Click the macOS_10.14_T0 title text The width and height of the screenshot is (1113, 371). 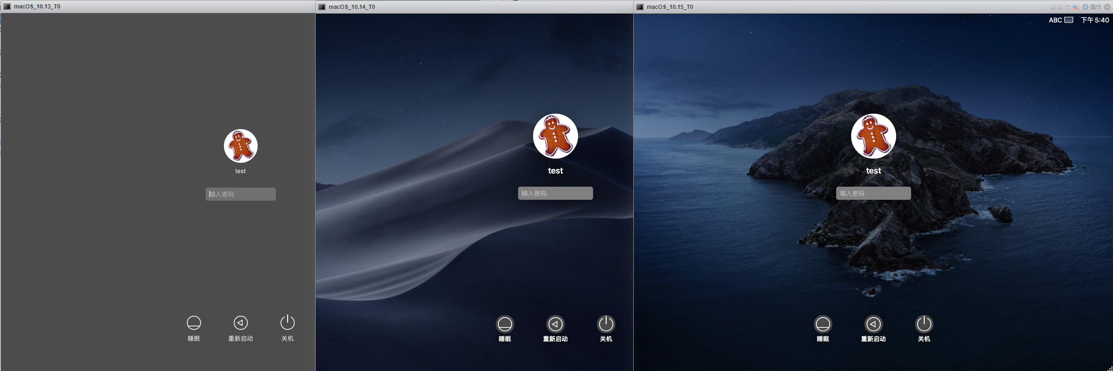(352, 7)
